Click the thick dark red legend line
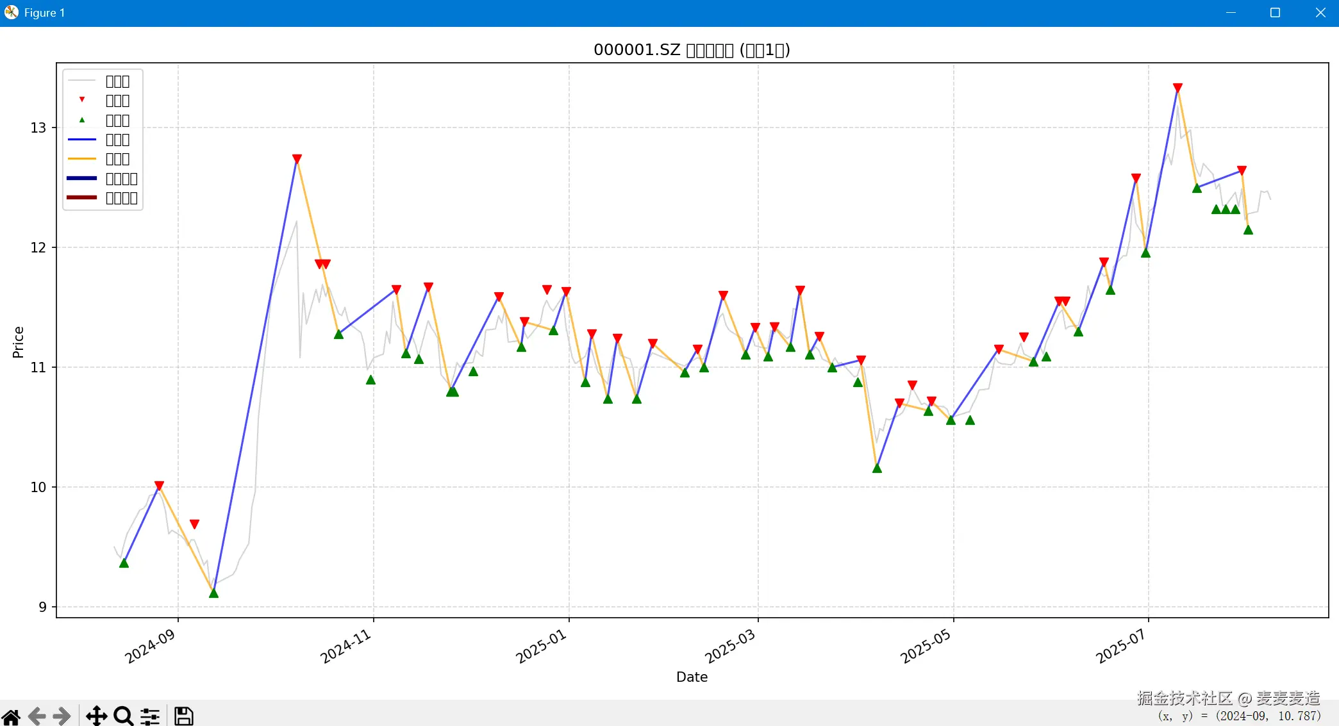Screen dimensions: 1339x726 tap(82, 197)
